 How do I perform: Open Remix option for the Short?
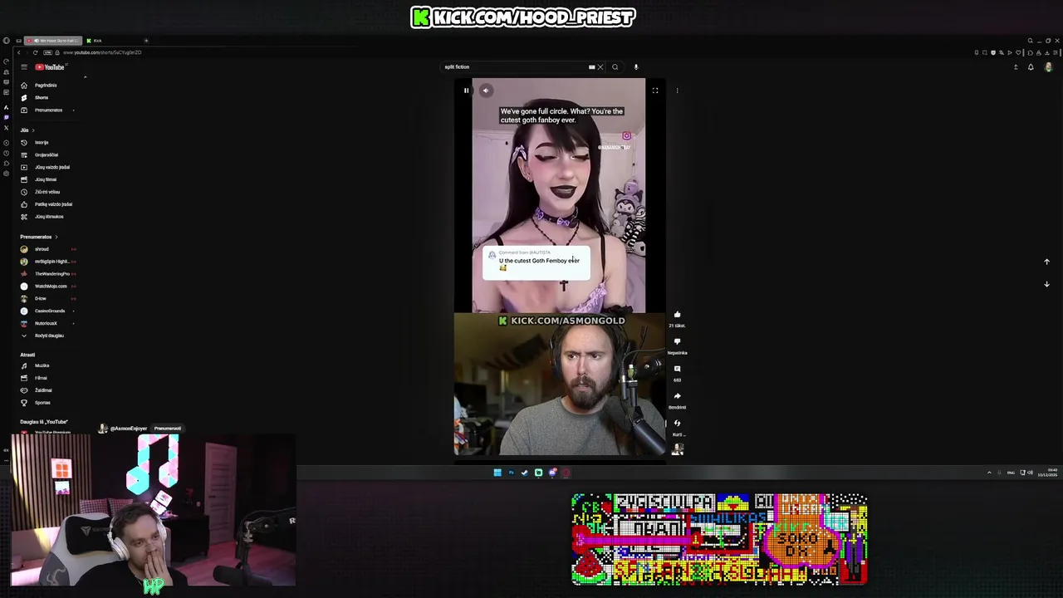point(677,424)
